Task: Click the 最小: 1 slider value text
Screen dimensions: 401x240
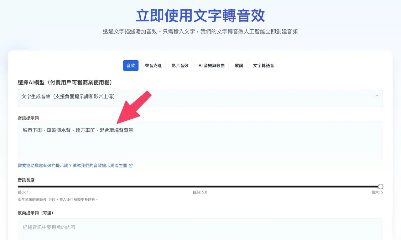Action: pos(23,192)
